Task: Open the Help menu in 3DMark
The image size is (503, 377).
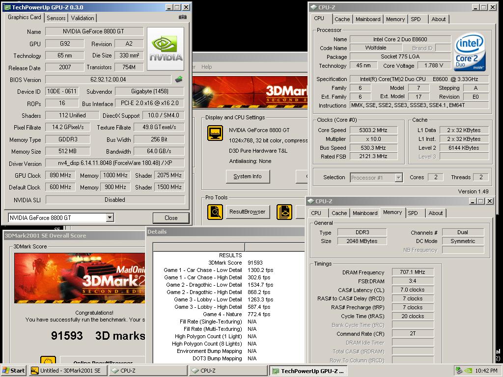Action: coord(207,67)
